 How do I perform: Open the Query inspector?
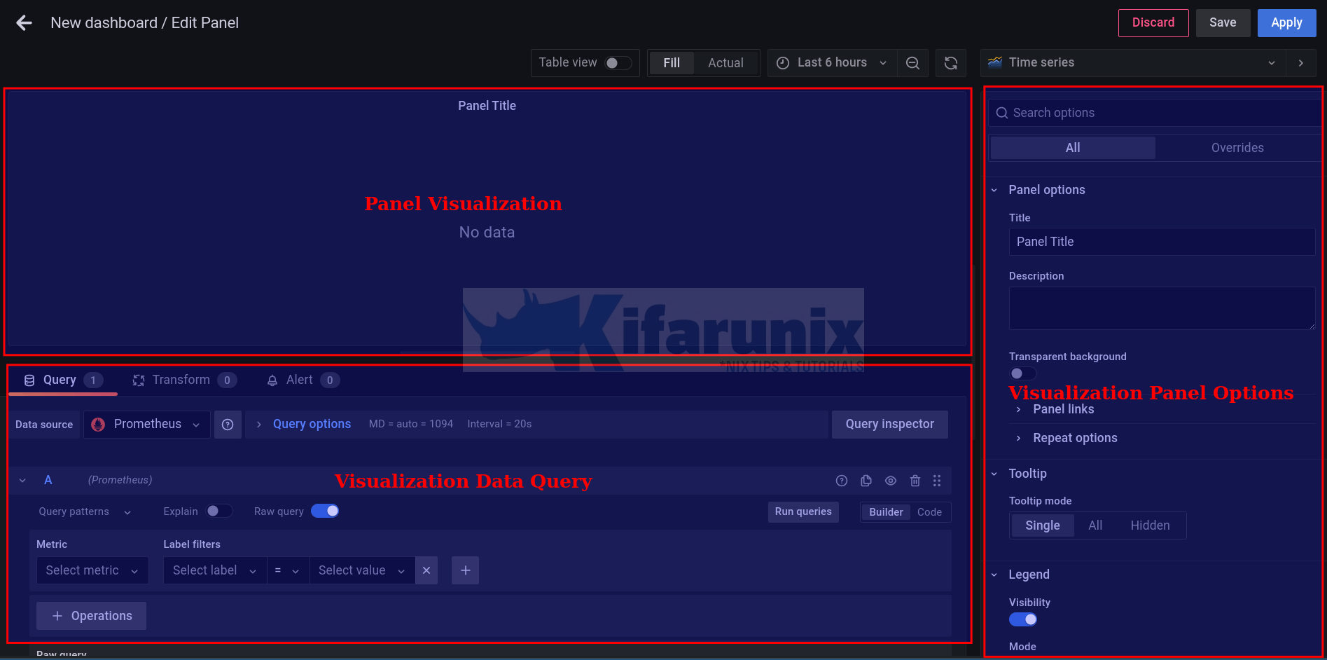[889, 425]
